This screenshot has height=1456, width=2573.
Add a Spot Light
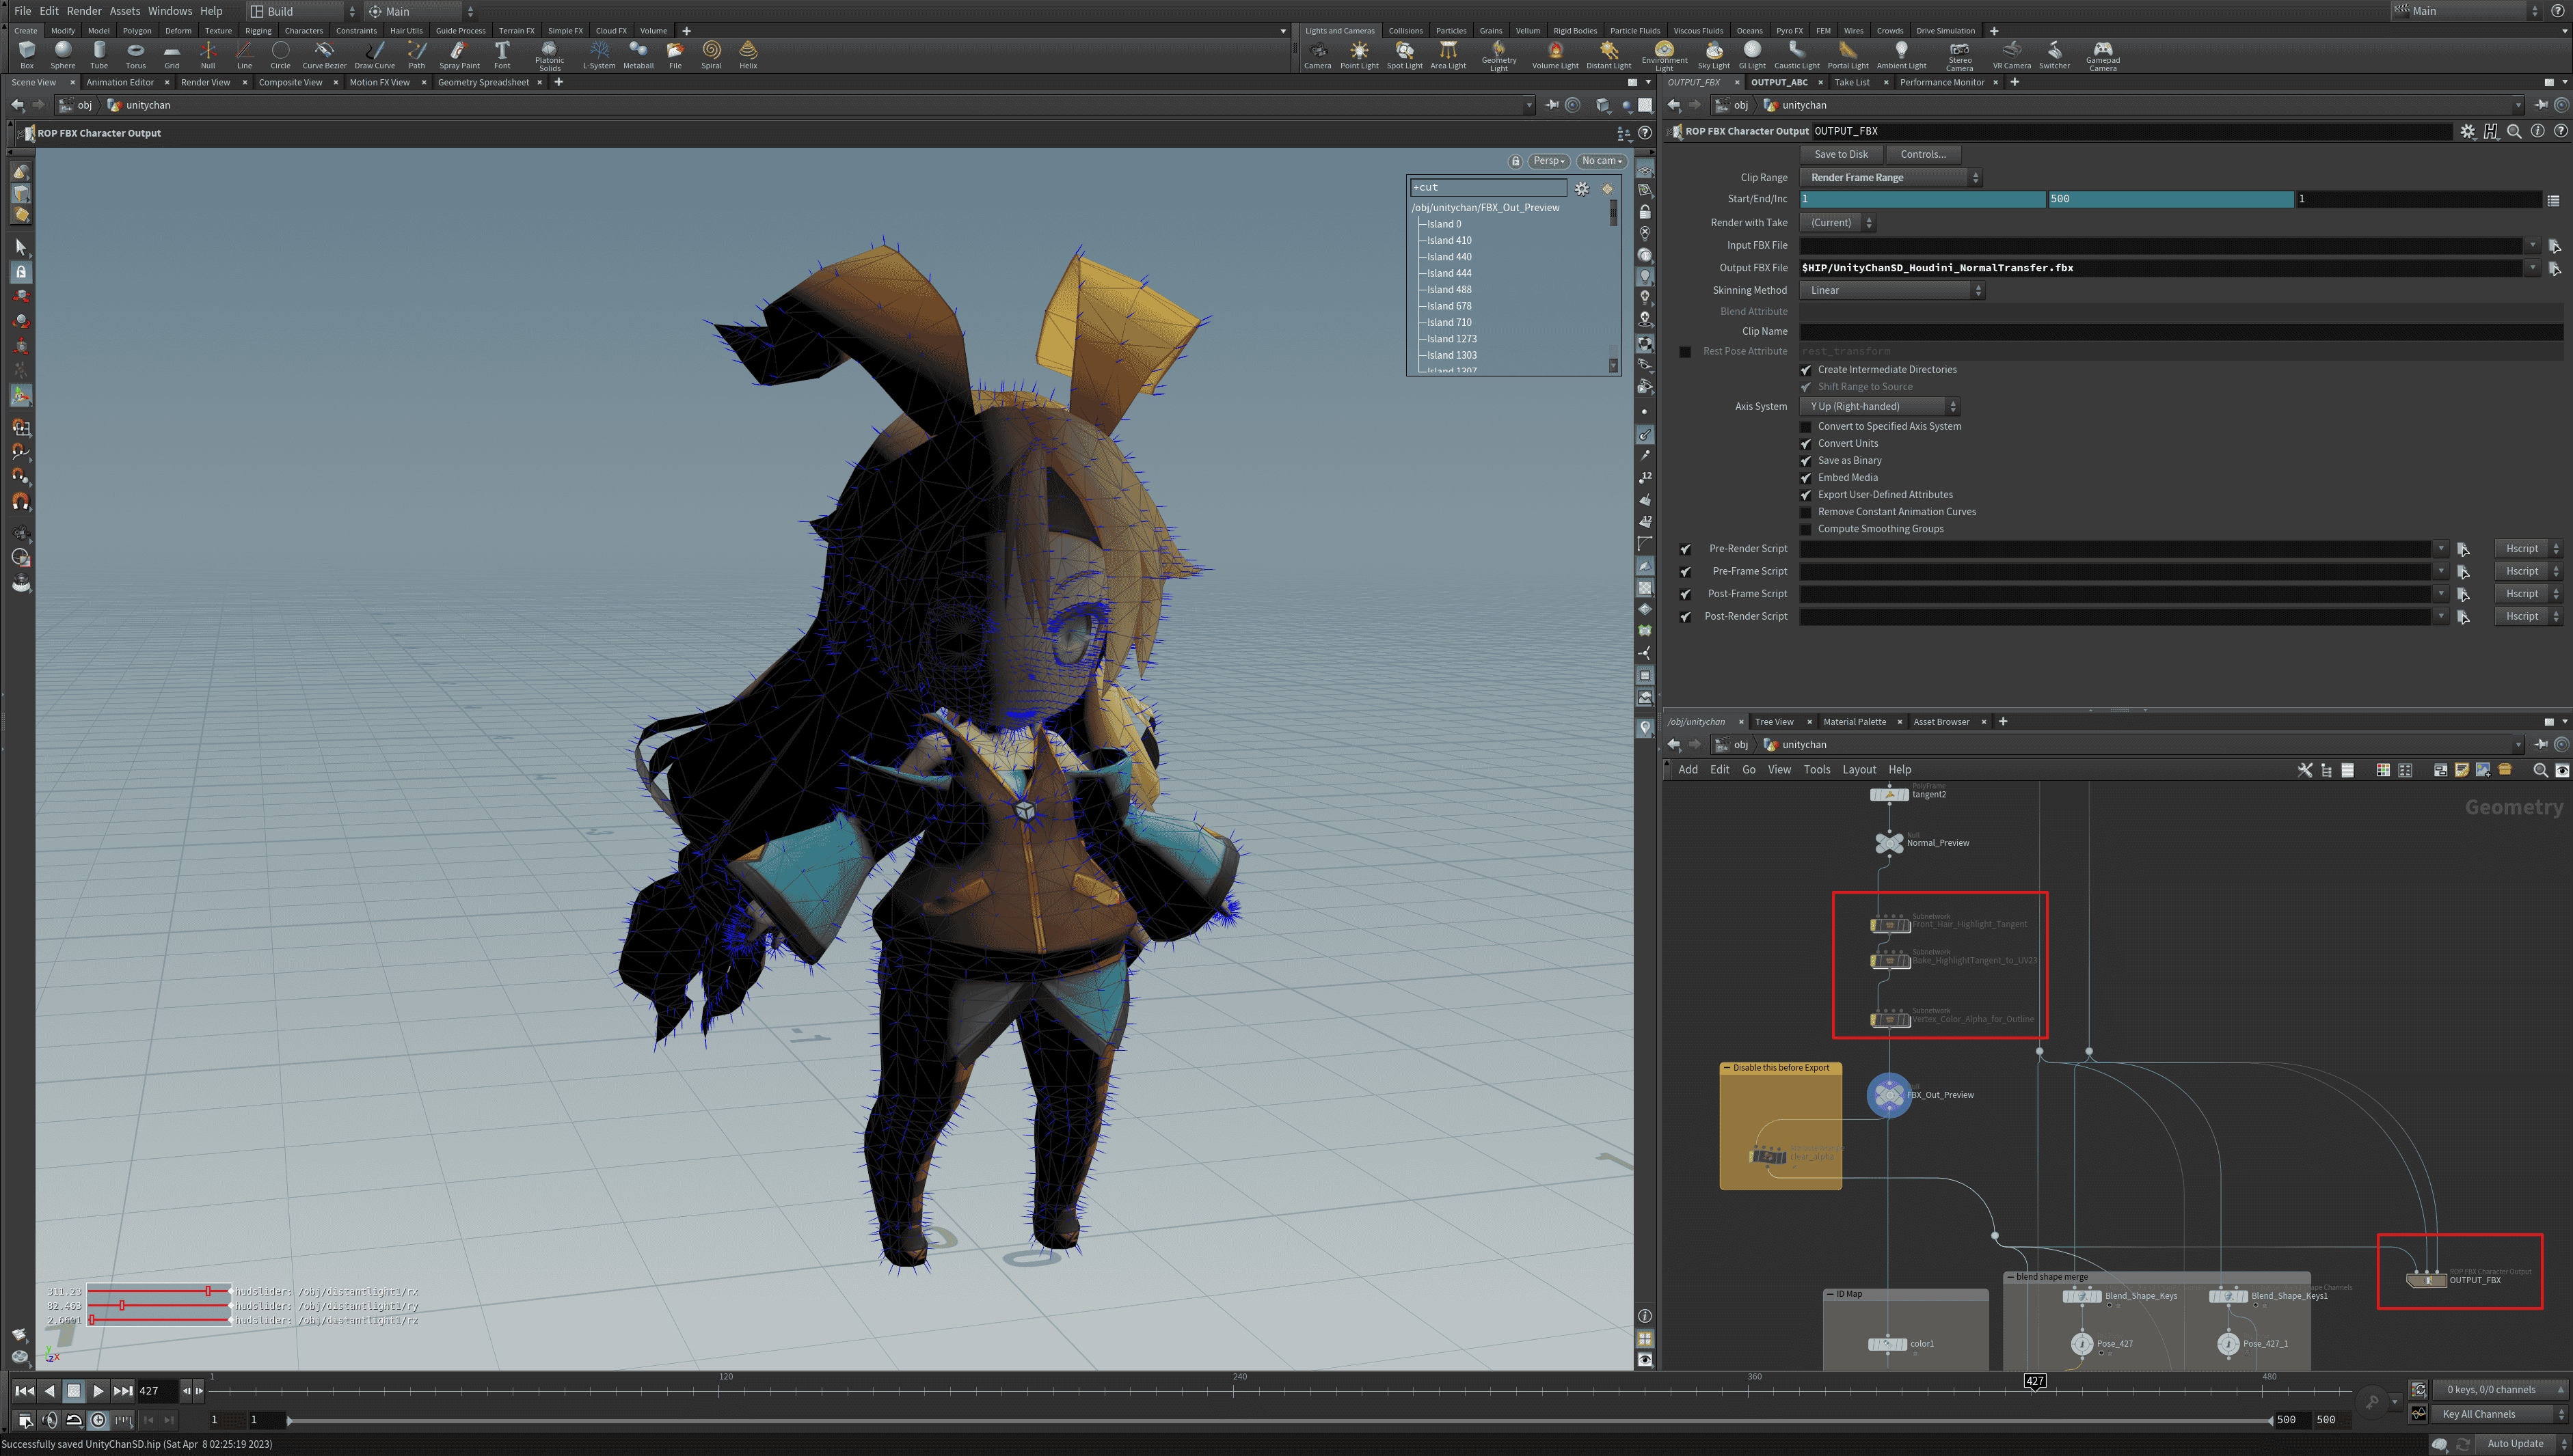tap(1405, 55)
